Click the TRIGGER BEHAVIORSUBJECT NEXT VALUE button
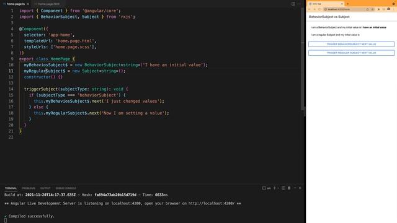 click(351, 44)
